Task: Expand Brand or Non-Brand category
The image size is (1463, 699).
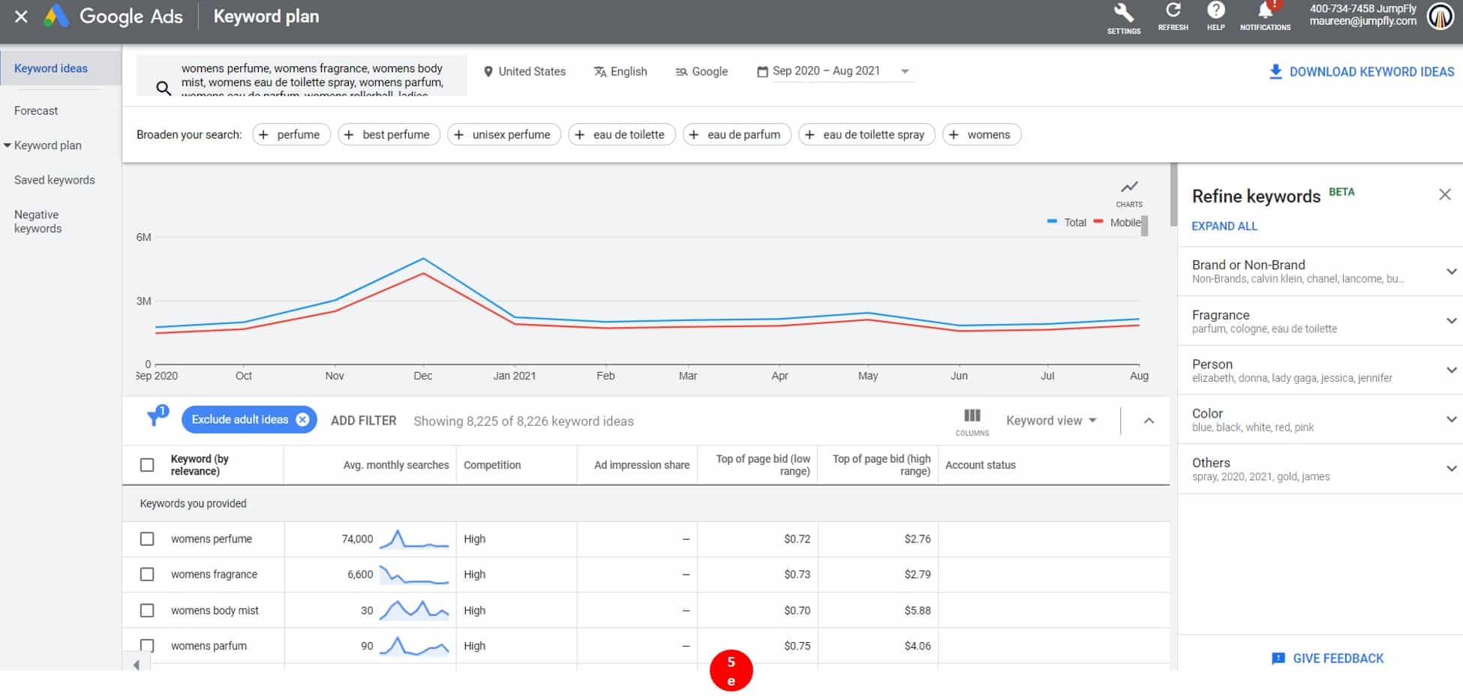Action: click(x=1451, y=271)
